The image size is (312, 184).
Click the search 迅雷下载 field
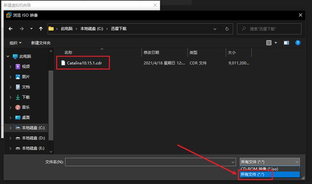coord(269,29)
